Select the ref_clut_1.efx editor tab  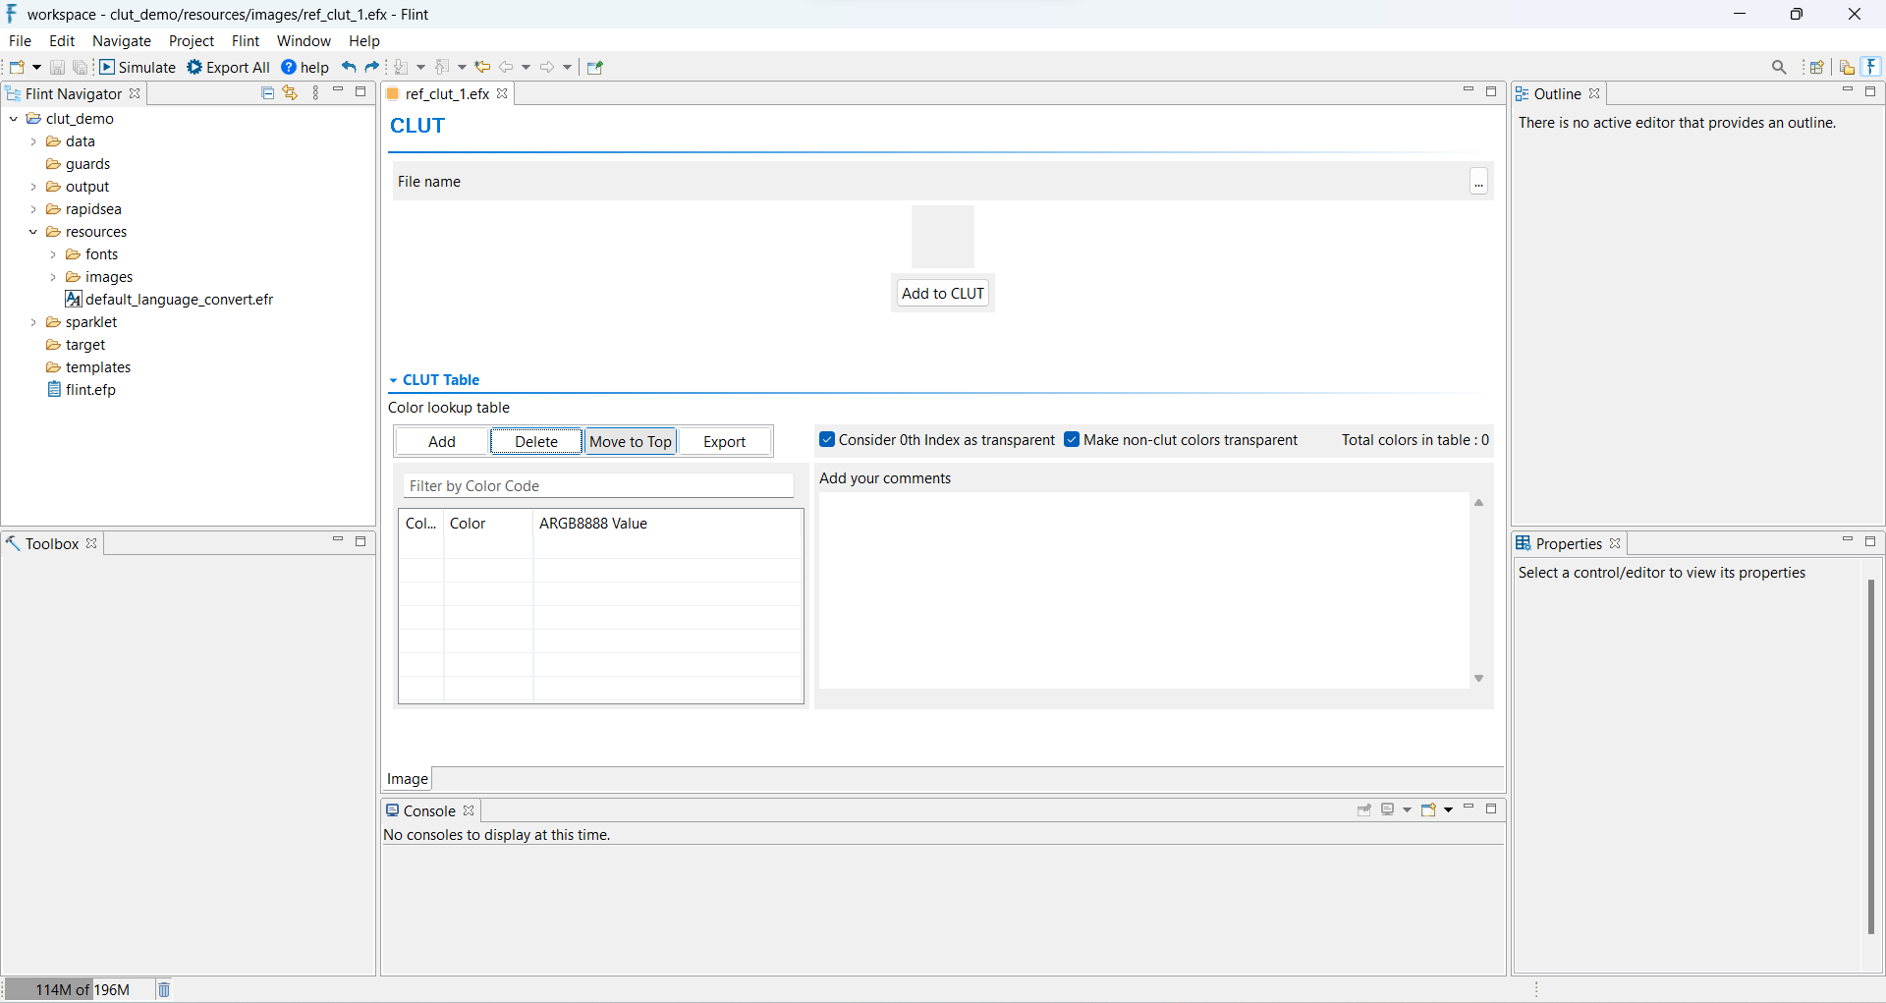tap(447, 94)
